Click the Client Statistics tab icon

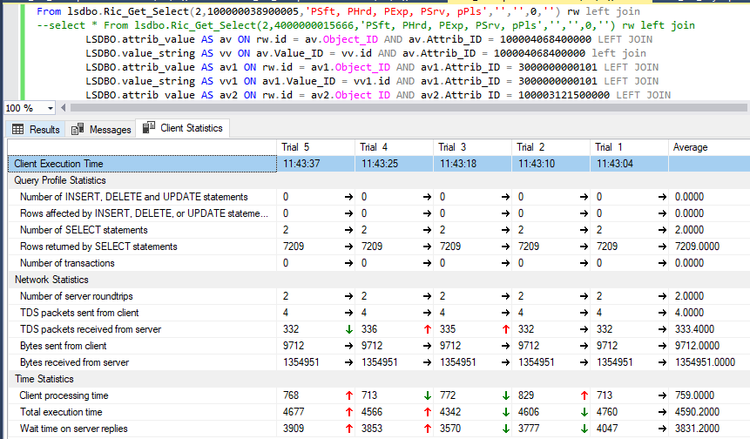[147, 128]
